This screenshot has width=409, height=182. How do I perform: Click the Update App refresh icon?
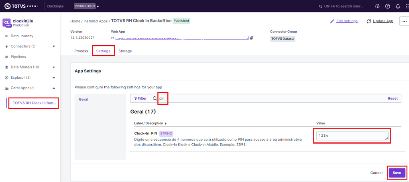(x=368, y=21)
